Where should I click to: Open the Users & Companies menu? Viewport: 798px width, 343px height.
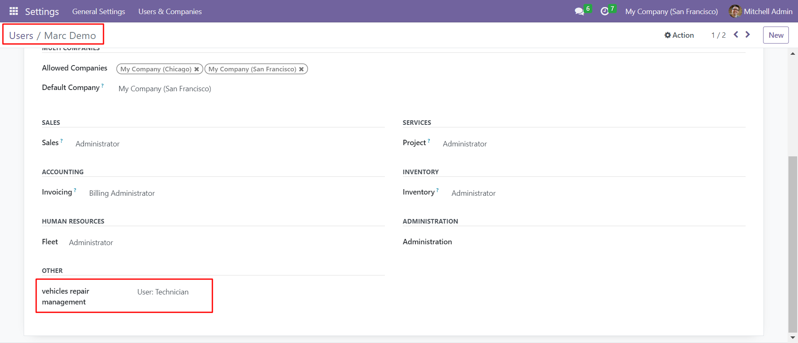(x=170, y=12)
